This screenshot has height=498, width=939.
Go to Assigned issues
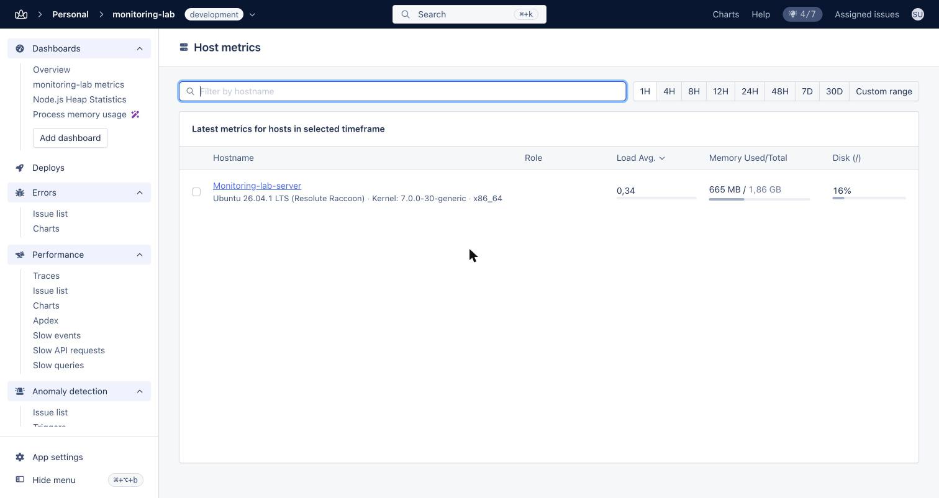point(867,14)
